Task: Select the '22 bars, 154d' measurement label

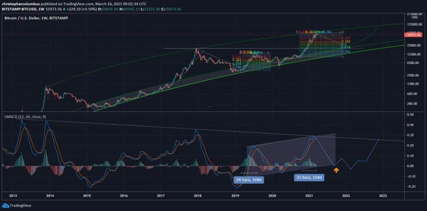Action: click(x=309, y=178)
